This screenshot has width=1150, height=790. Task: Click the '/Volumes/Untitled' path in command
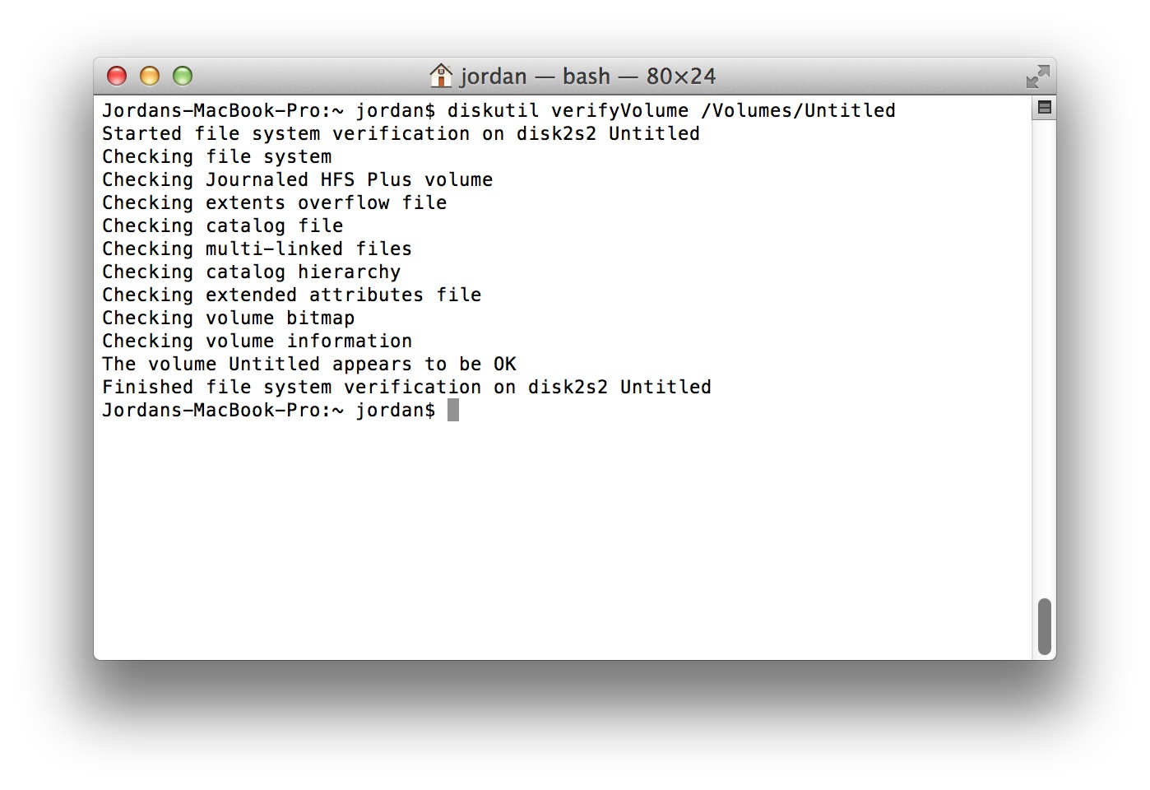[798, 110]
